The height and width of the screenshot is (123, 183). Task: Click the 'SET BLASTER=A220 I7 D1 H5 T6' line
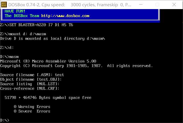(x=37, y=25)
